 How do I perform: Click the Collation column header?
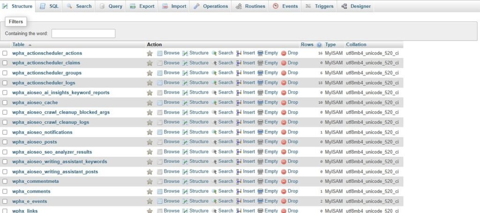click(356, 44)
